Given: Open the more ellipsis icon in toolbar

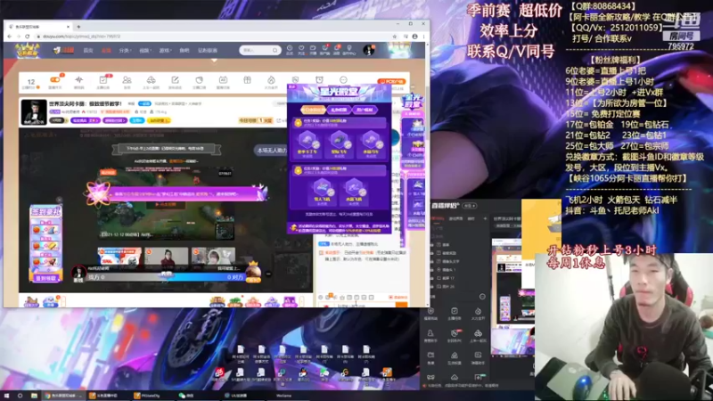Looking at the screenshot, I should click(x=343, y=80).
